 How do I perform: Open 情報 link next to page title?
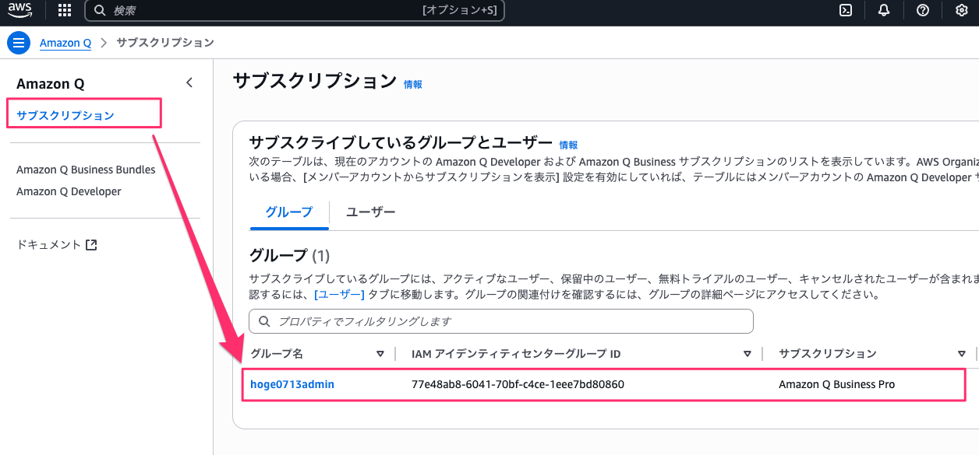413,84
